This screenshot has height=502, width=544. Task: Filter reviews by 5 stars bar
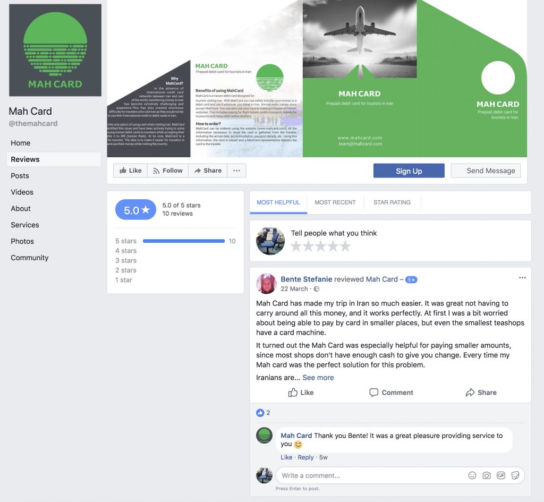175,241
